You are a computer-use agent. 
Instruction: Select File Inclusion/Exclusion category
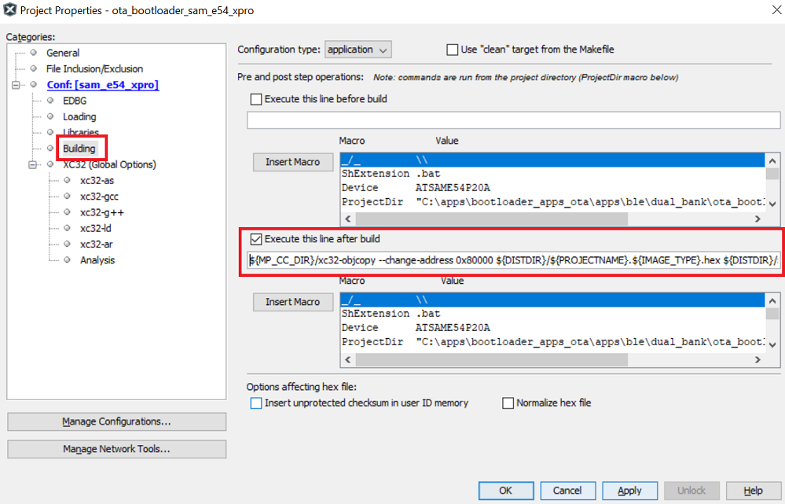(x=94, y=68)
